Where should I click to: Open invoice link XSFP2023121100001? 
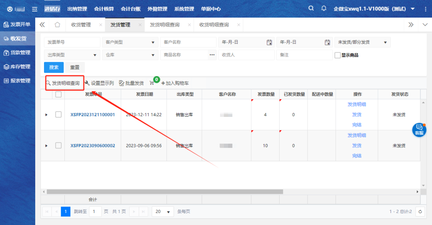[92, 115]
